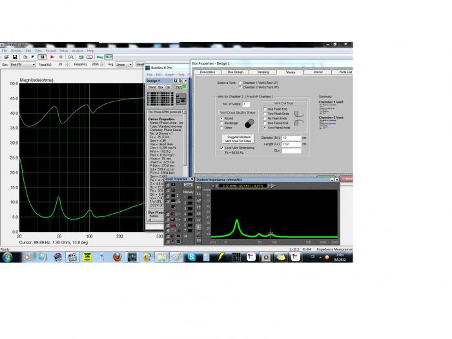Select No Flush Ends vent type
This screenshot has width=452, height=339.
[x=265, y=118]
